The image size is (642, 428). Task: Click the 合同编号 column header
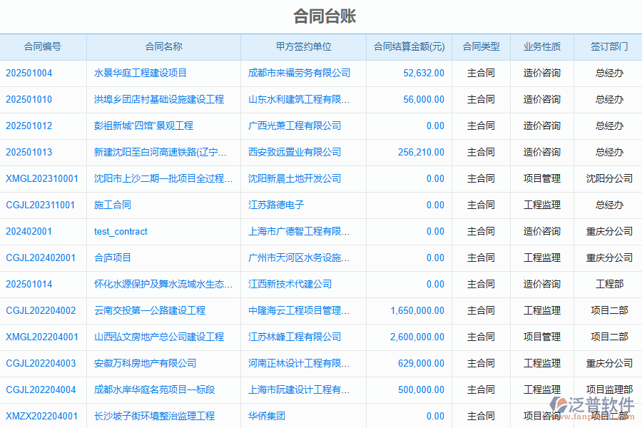43,47
